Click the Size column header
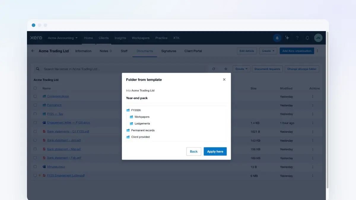 click(253, 88)
